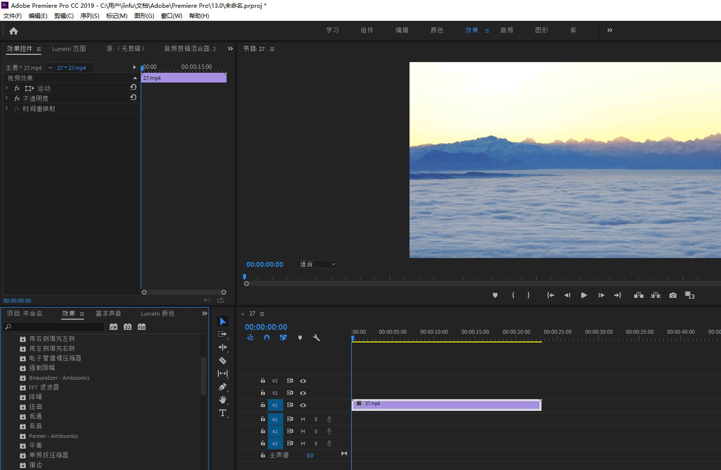Switch to the 基本声音 tab

click(x=108, y=314)
